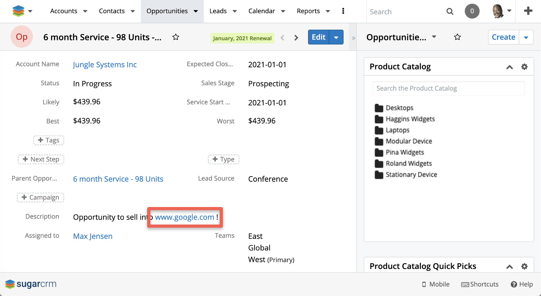Click the quick create plus icon

pos(528,11)
